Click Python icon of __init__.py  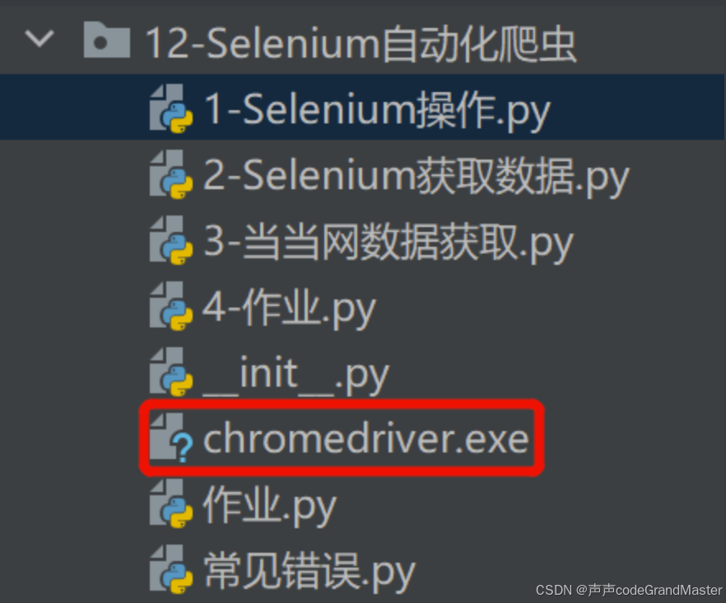(x=171, y=372)
